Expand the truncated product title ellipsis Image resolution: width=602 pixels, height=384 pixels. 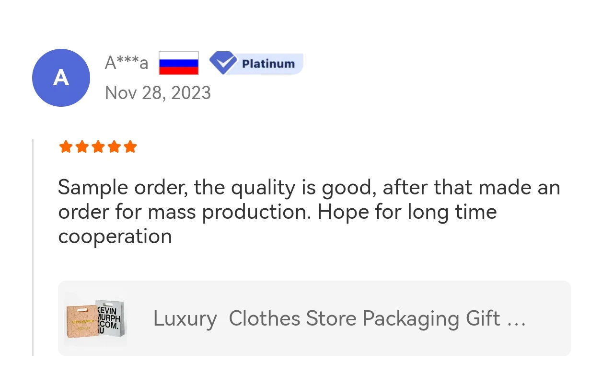516,319
